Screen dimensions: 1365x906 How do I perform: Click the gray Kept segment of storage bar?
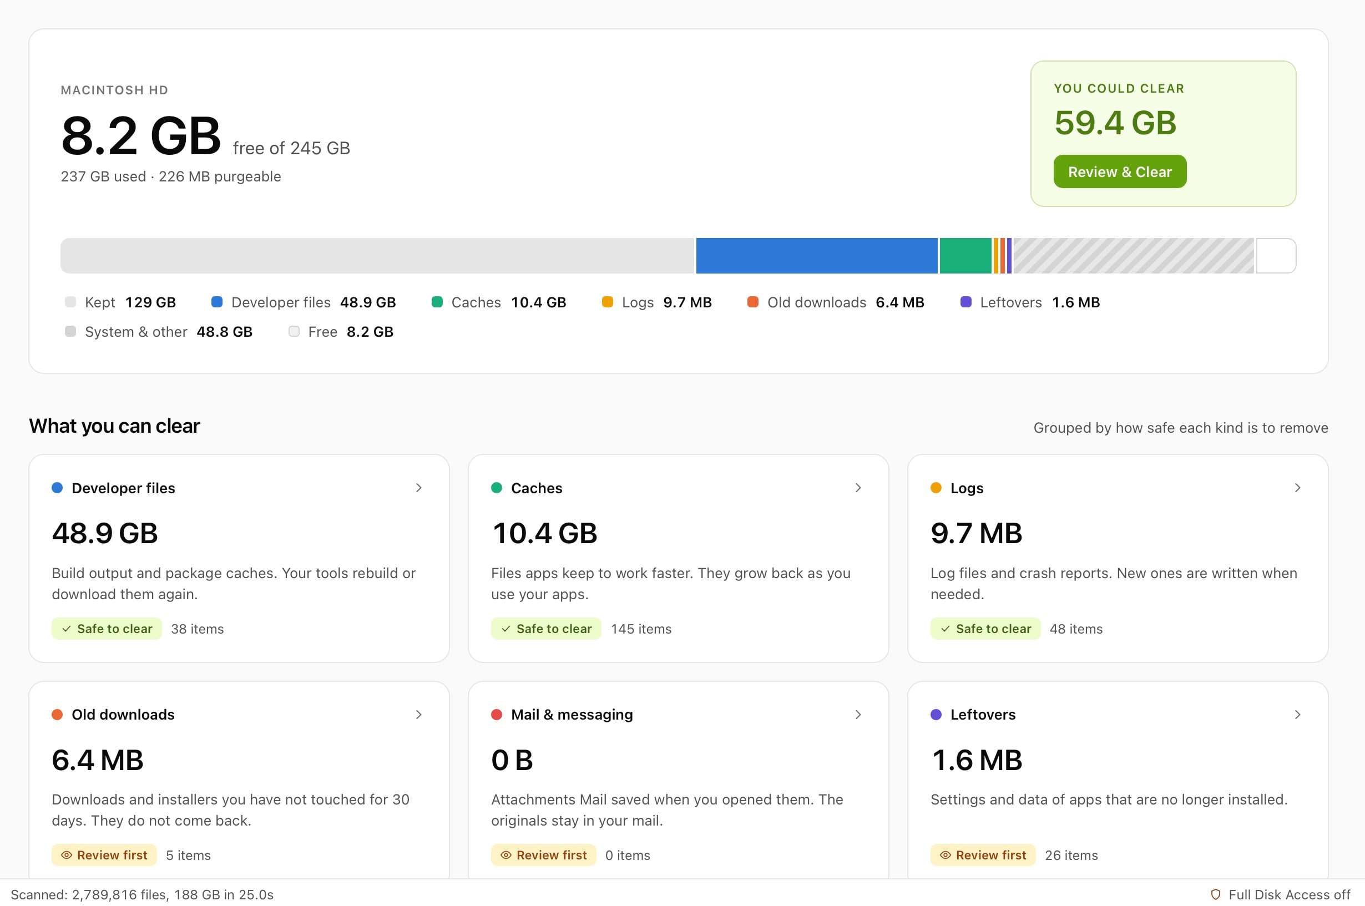pyautogui.click(x=377, y=255)
